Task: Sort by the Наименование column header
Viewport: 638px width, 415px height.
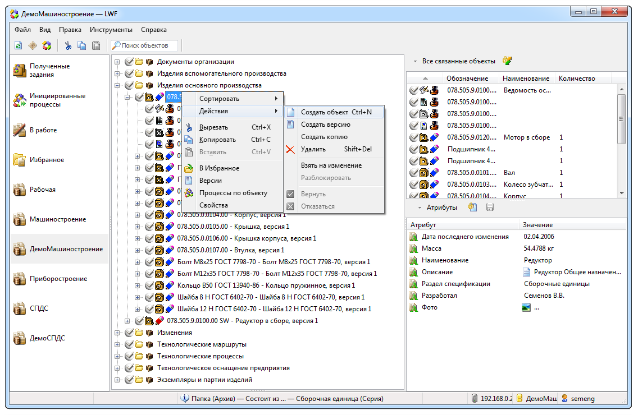Action: (526, 79)
